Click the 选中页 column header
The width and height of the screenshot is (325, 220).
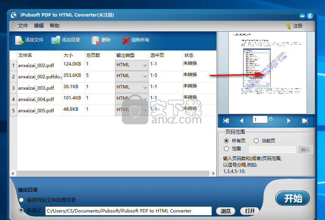point(157,55)
